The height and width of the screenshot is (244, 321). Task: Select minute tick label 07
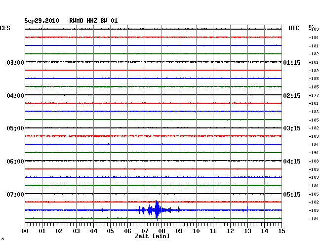point(145,231)
